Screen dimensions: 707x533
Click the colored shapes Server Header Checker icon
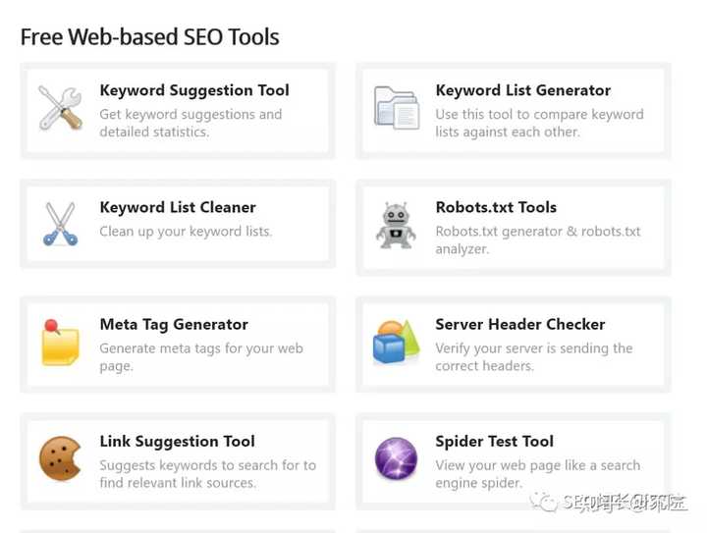point(397,342)
